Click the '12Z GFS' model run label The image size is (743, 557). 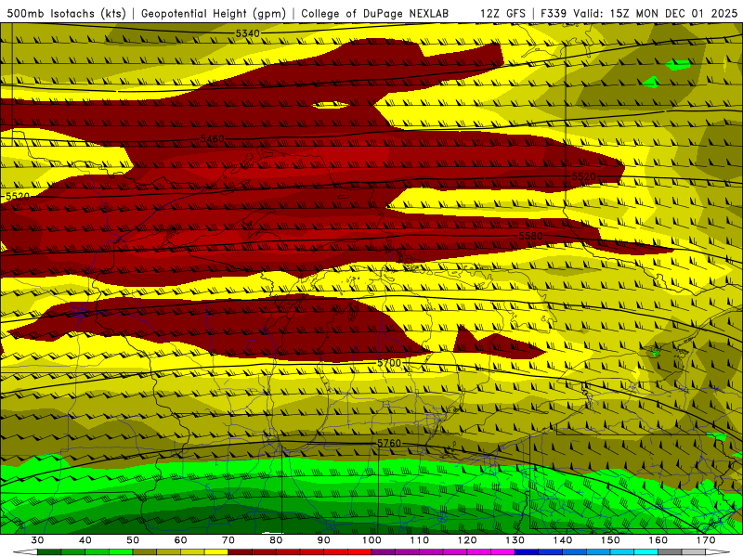[x=502, y=13]
